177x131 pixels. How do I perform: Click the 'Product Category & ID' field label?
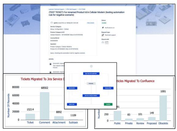(57, 32)
